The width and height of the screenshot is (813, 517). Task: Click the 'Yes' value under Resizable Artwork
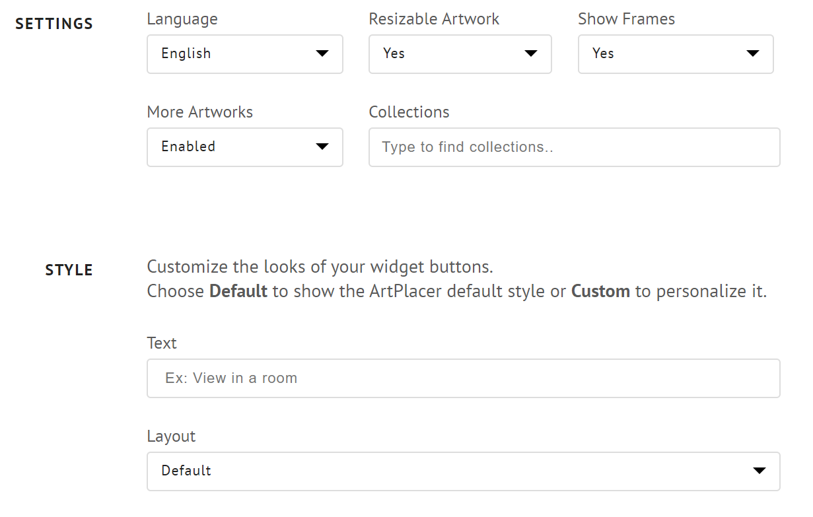point(394,53)
